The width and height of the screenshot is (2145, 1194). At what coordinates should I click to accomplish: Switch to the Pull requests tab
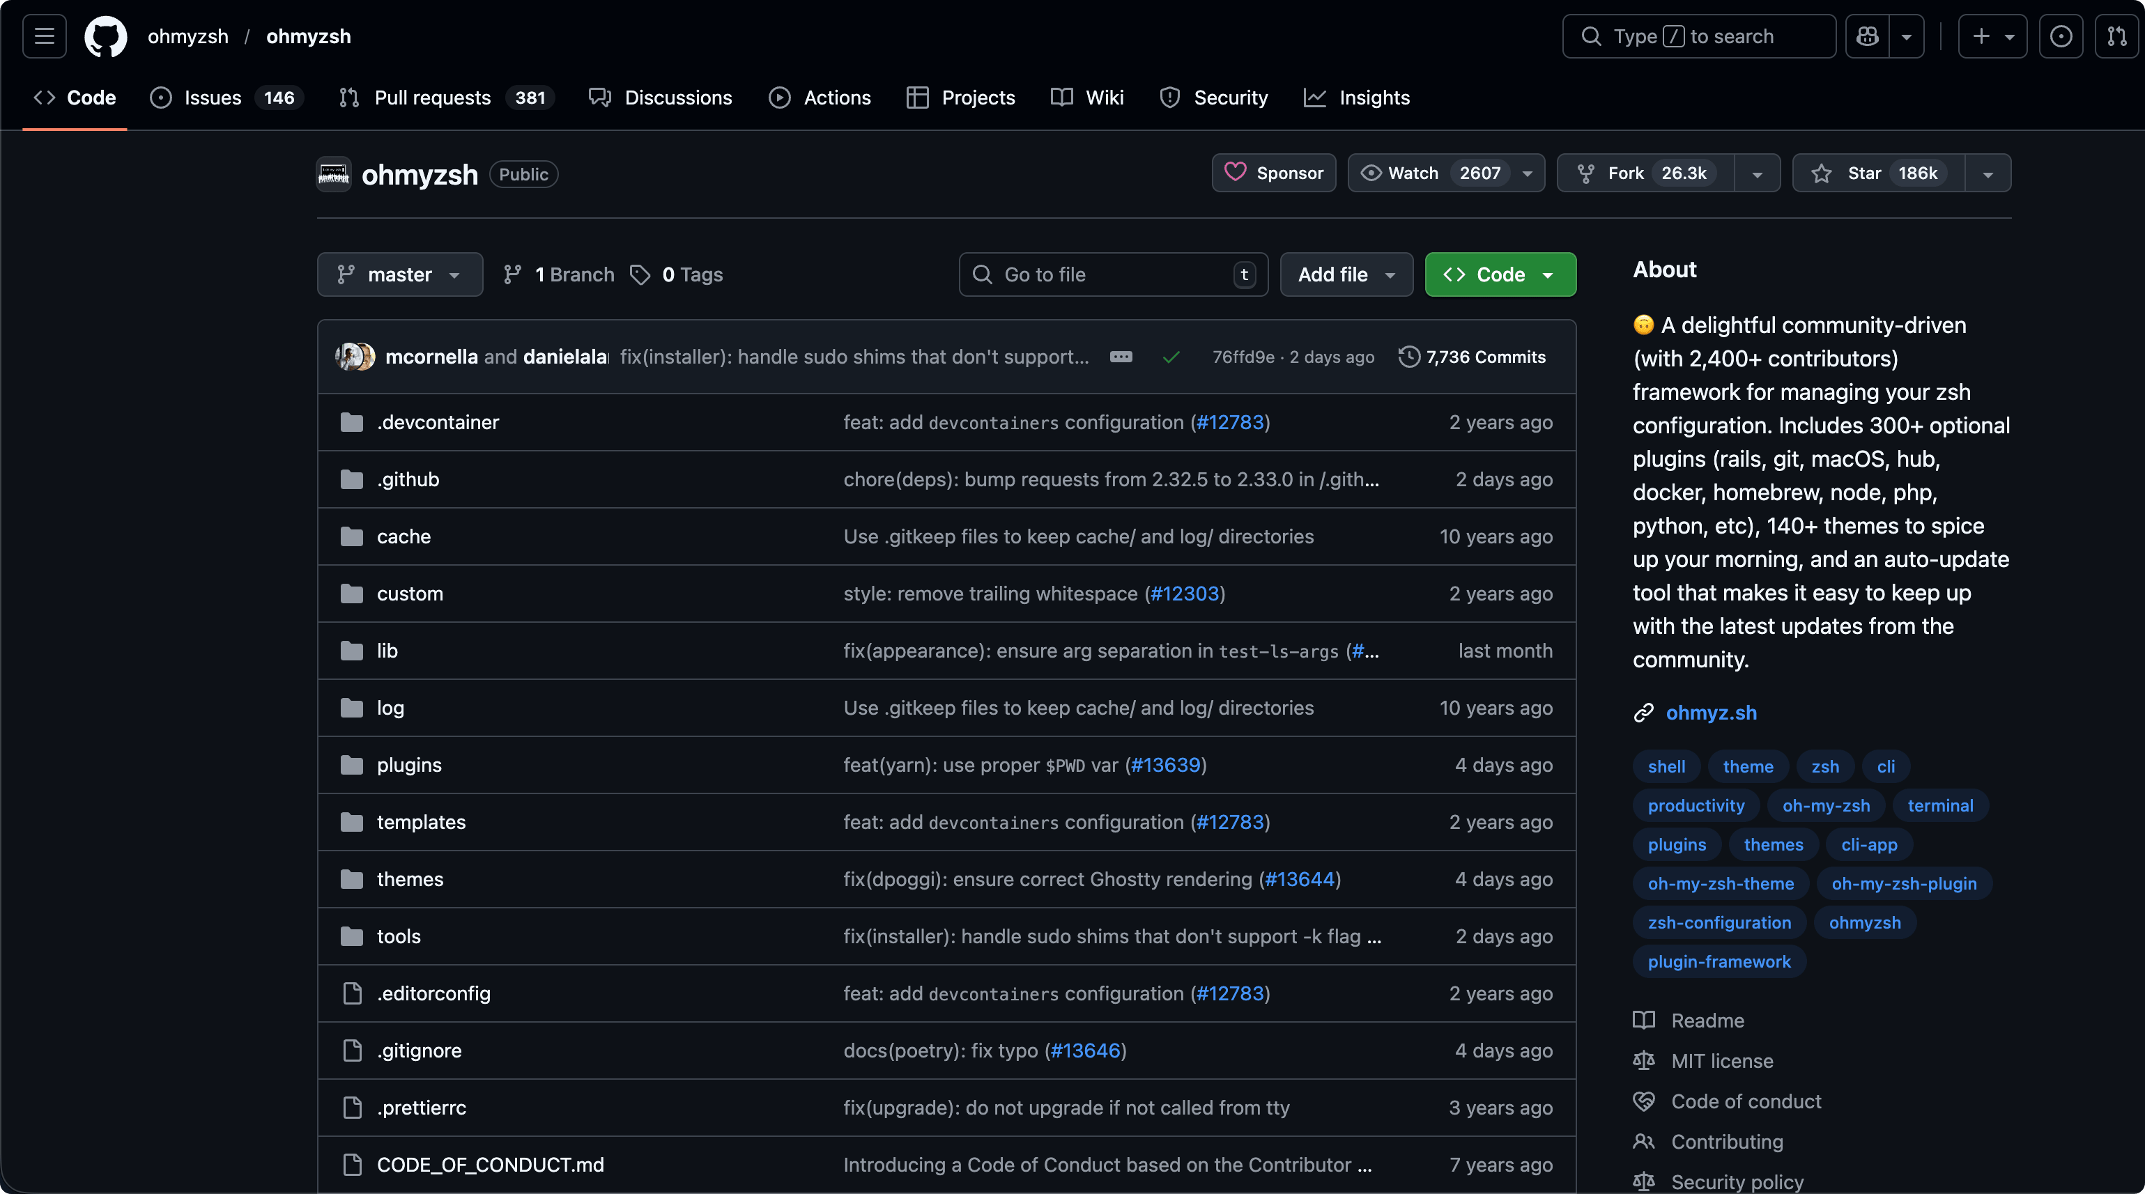(432, 98)
